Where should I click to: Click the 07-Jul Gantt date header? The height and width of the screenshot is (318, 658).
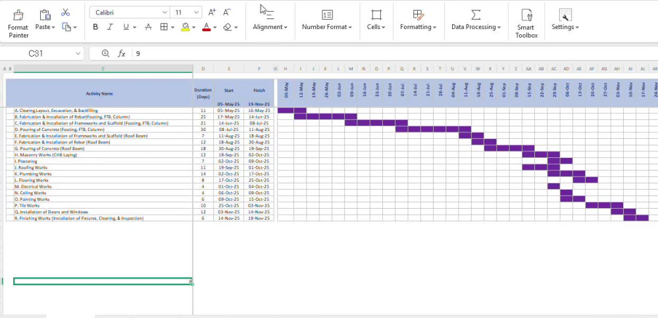point(401,90)
